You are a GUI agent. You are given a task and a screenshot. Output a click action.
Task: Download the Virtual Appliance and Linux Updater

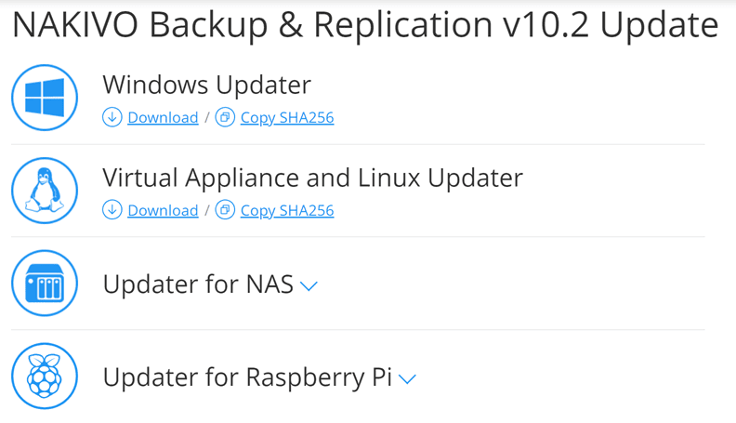163,211
